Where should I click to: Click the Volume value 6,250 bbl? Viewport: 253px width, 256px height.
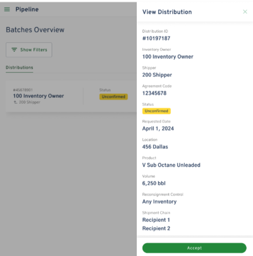point(154,183)
